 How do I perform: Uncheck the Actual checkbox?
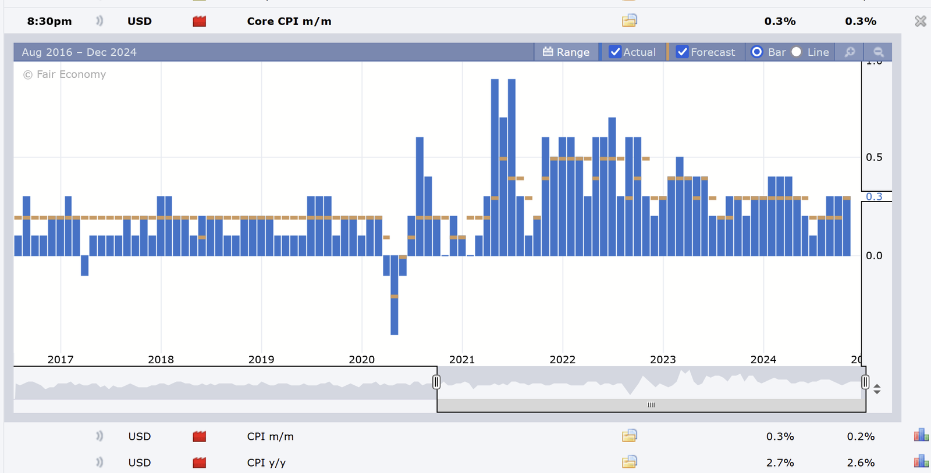tap(615, 52)
